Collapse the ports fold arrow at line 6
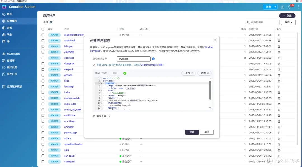Image resolution: width=302 pixels, height=167 pixels. point(102,91)
